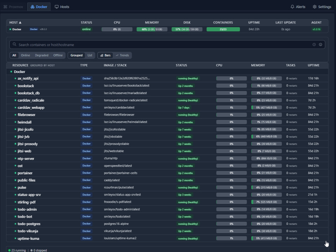Focus the Search containers input field
The height and width of the screenshot is (252, 336).
point(167,45)
